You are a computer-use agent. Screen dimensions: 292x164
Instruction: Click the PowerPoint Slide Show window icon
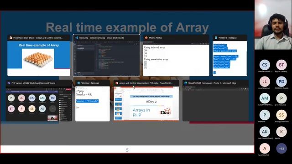tap(10, 38)
